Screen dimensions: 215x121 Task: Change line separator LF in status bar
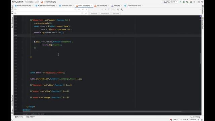coord(181,120)
